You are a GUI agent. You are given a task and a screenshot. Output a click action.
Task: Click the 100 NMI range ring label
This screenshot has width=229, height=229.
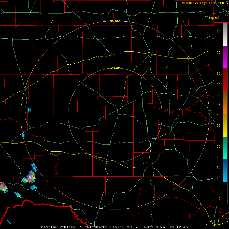115,21
